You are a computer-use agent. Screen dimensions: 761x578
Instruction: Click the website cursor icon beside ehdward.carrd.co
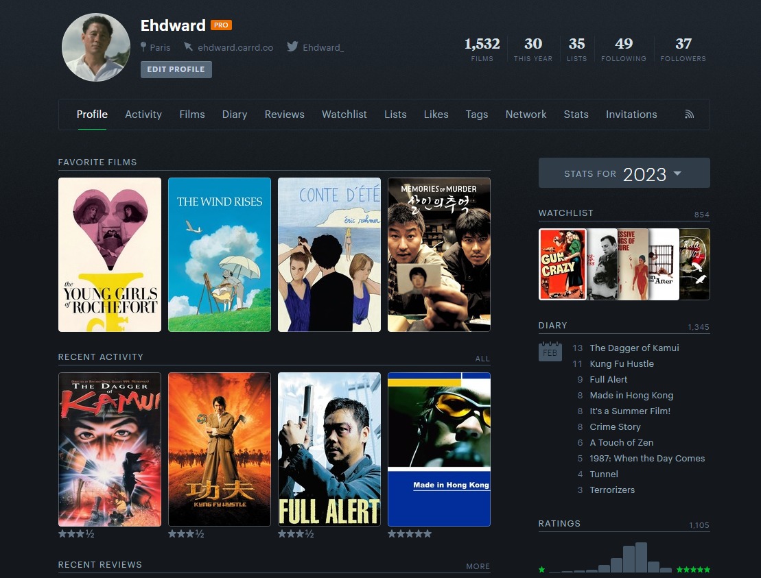[188, 47]
